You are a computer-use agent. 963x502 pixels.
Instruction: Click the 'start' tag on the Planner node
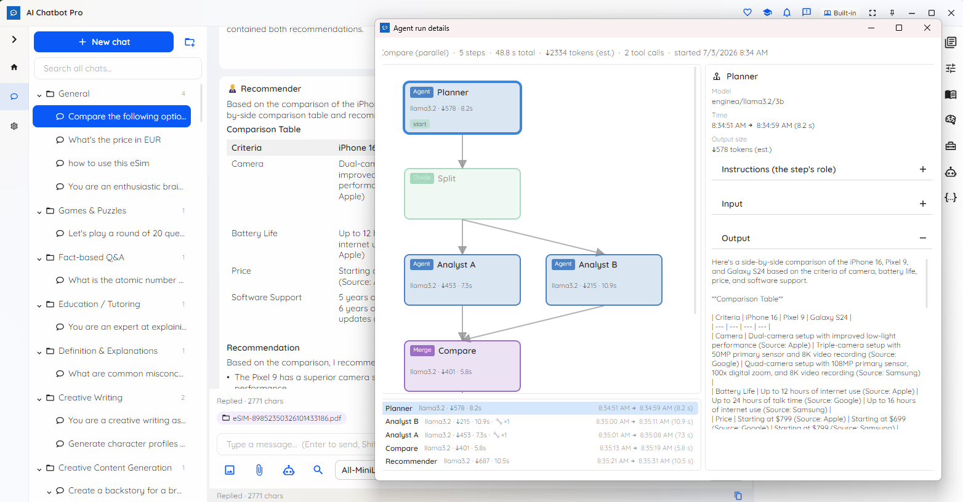click(x=420, y=124)
